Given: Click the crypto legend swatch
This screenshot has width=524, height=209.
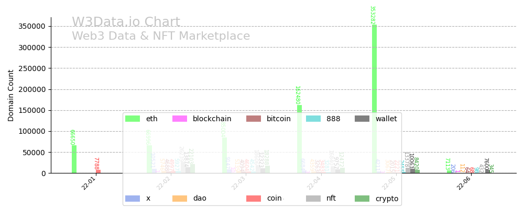Looking at the screenshot, I should 362,199.
